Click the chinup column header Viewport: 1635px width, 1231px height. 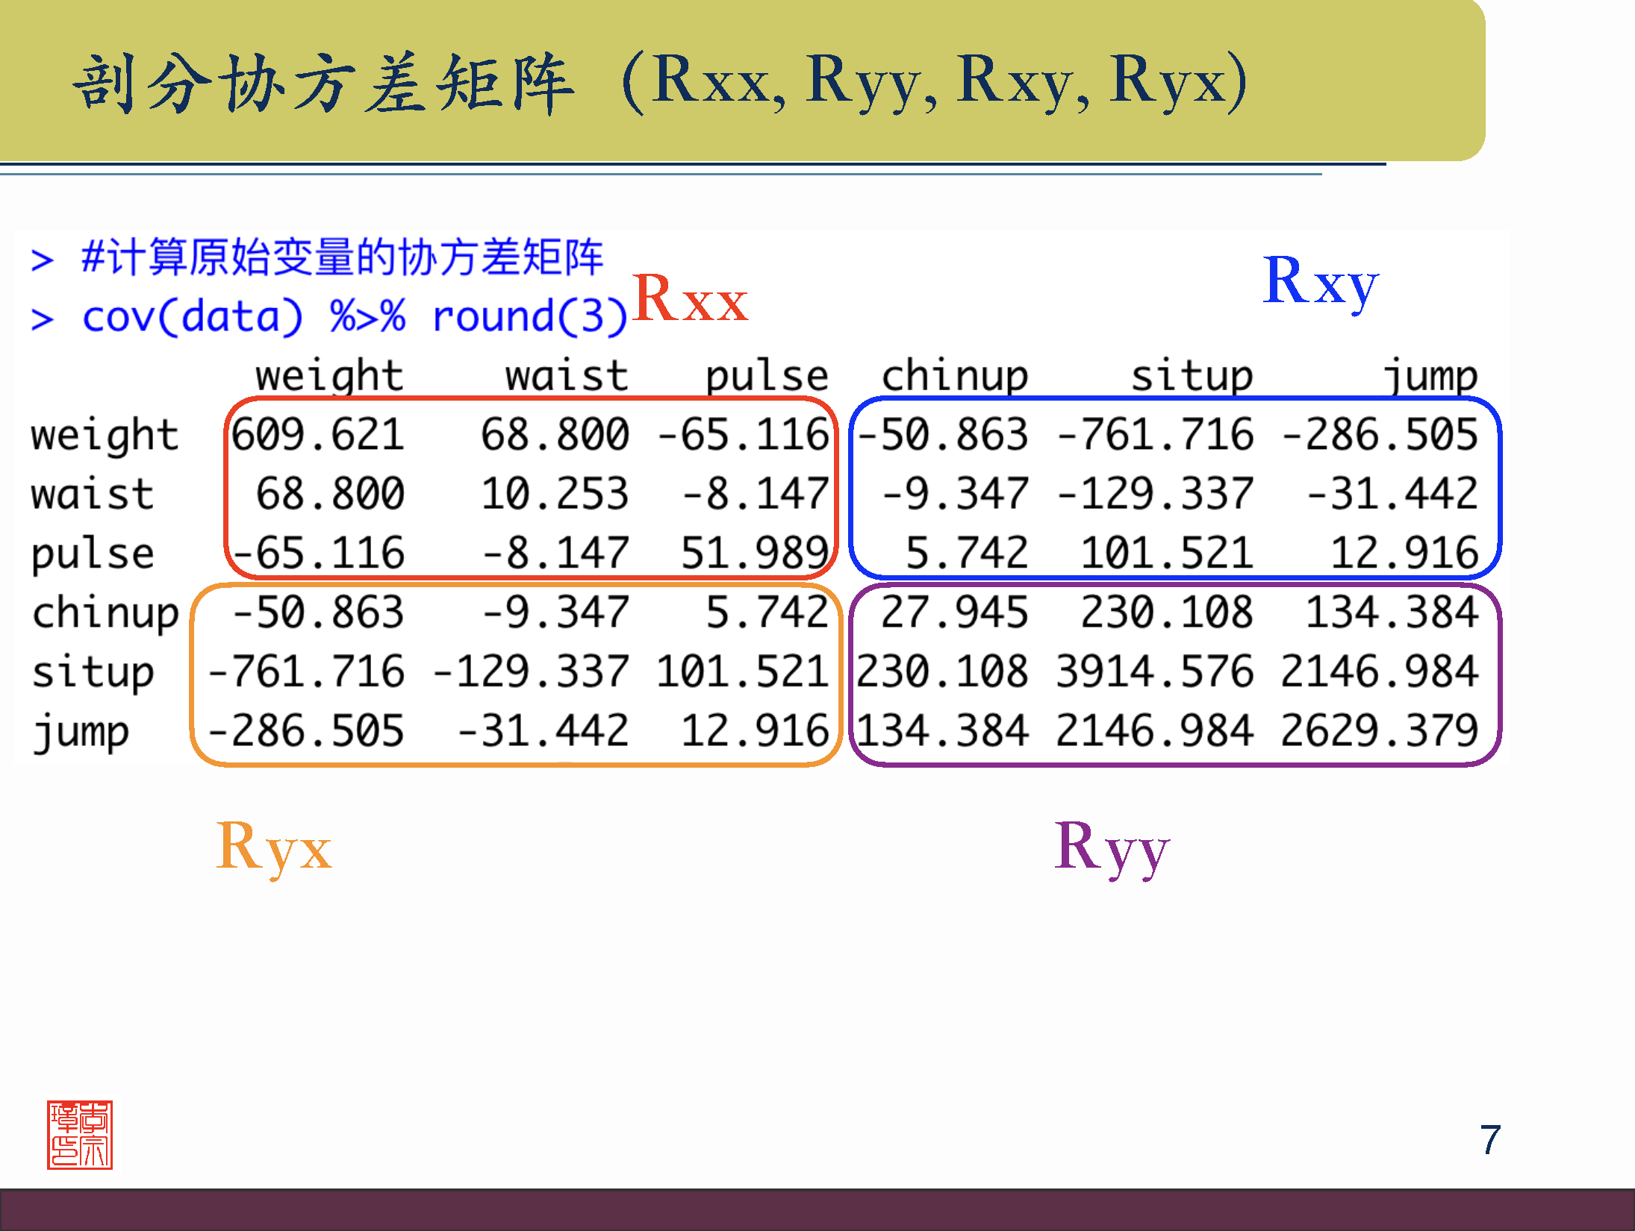coord(954,375)
